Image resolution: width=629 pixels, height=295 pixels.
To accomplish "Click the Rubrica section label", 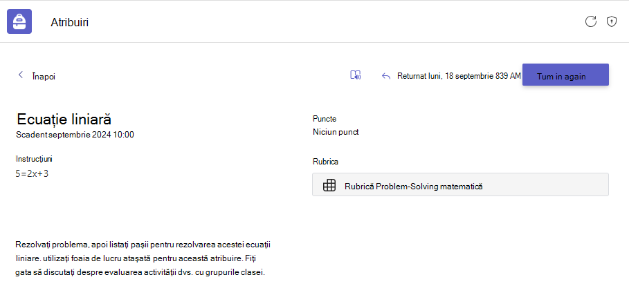I will [x=325, y=162].
